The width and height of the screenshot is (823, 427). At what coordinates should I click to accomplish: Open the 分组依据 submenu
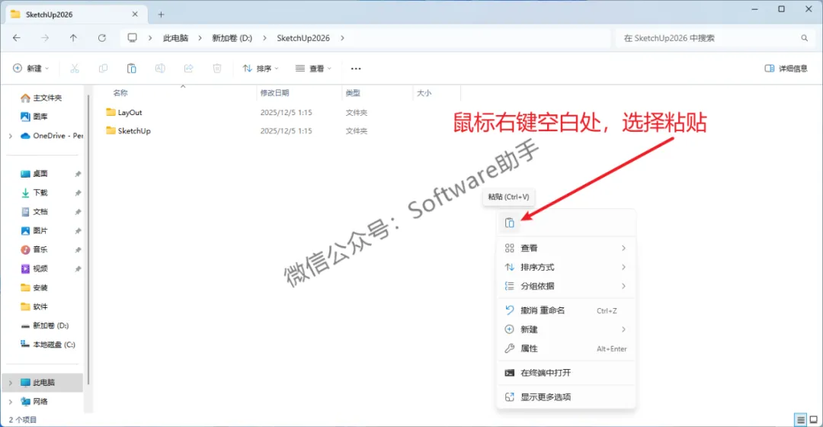pos(565,286)
